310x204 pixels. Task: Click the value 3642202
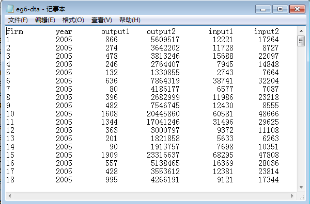(165, 48)
